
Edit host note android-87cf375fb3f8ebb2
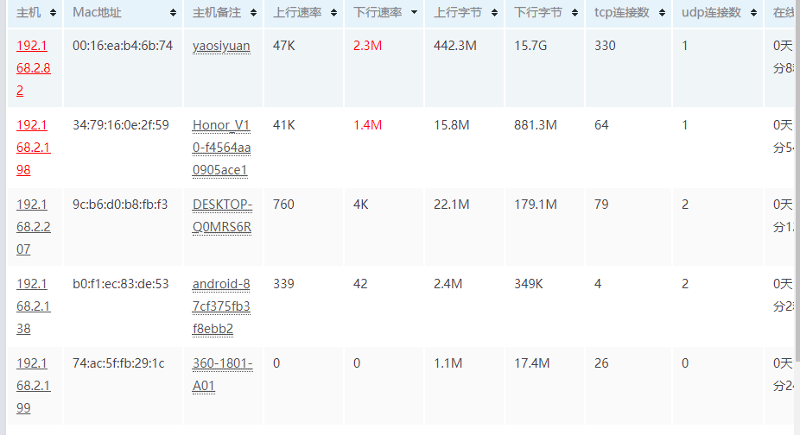(221, 306)
